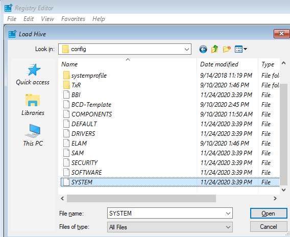
Task: Sort by the Type column header
Action: 269,64
